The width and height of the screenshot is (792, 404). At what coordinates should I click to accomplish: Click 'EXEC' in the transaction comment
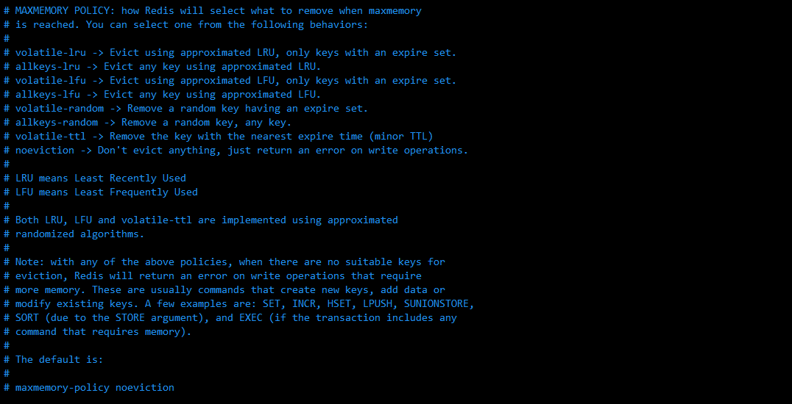pos(251,318)
